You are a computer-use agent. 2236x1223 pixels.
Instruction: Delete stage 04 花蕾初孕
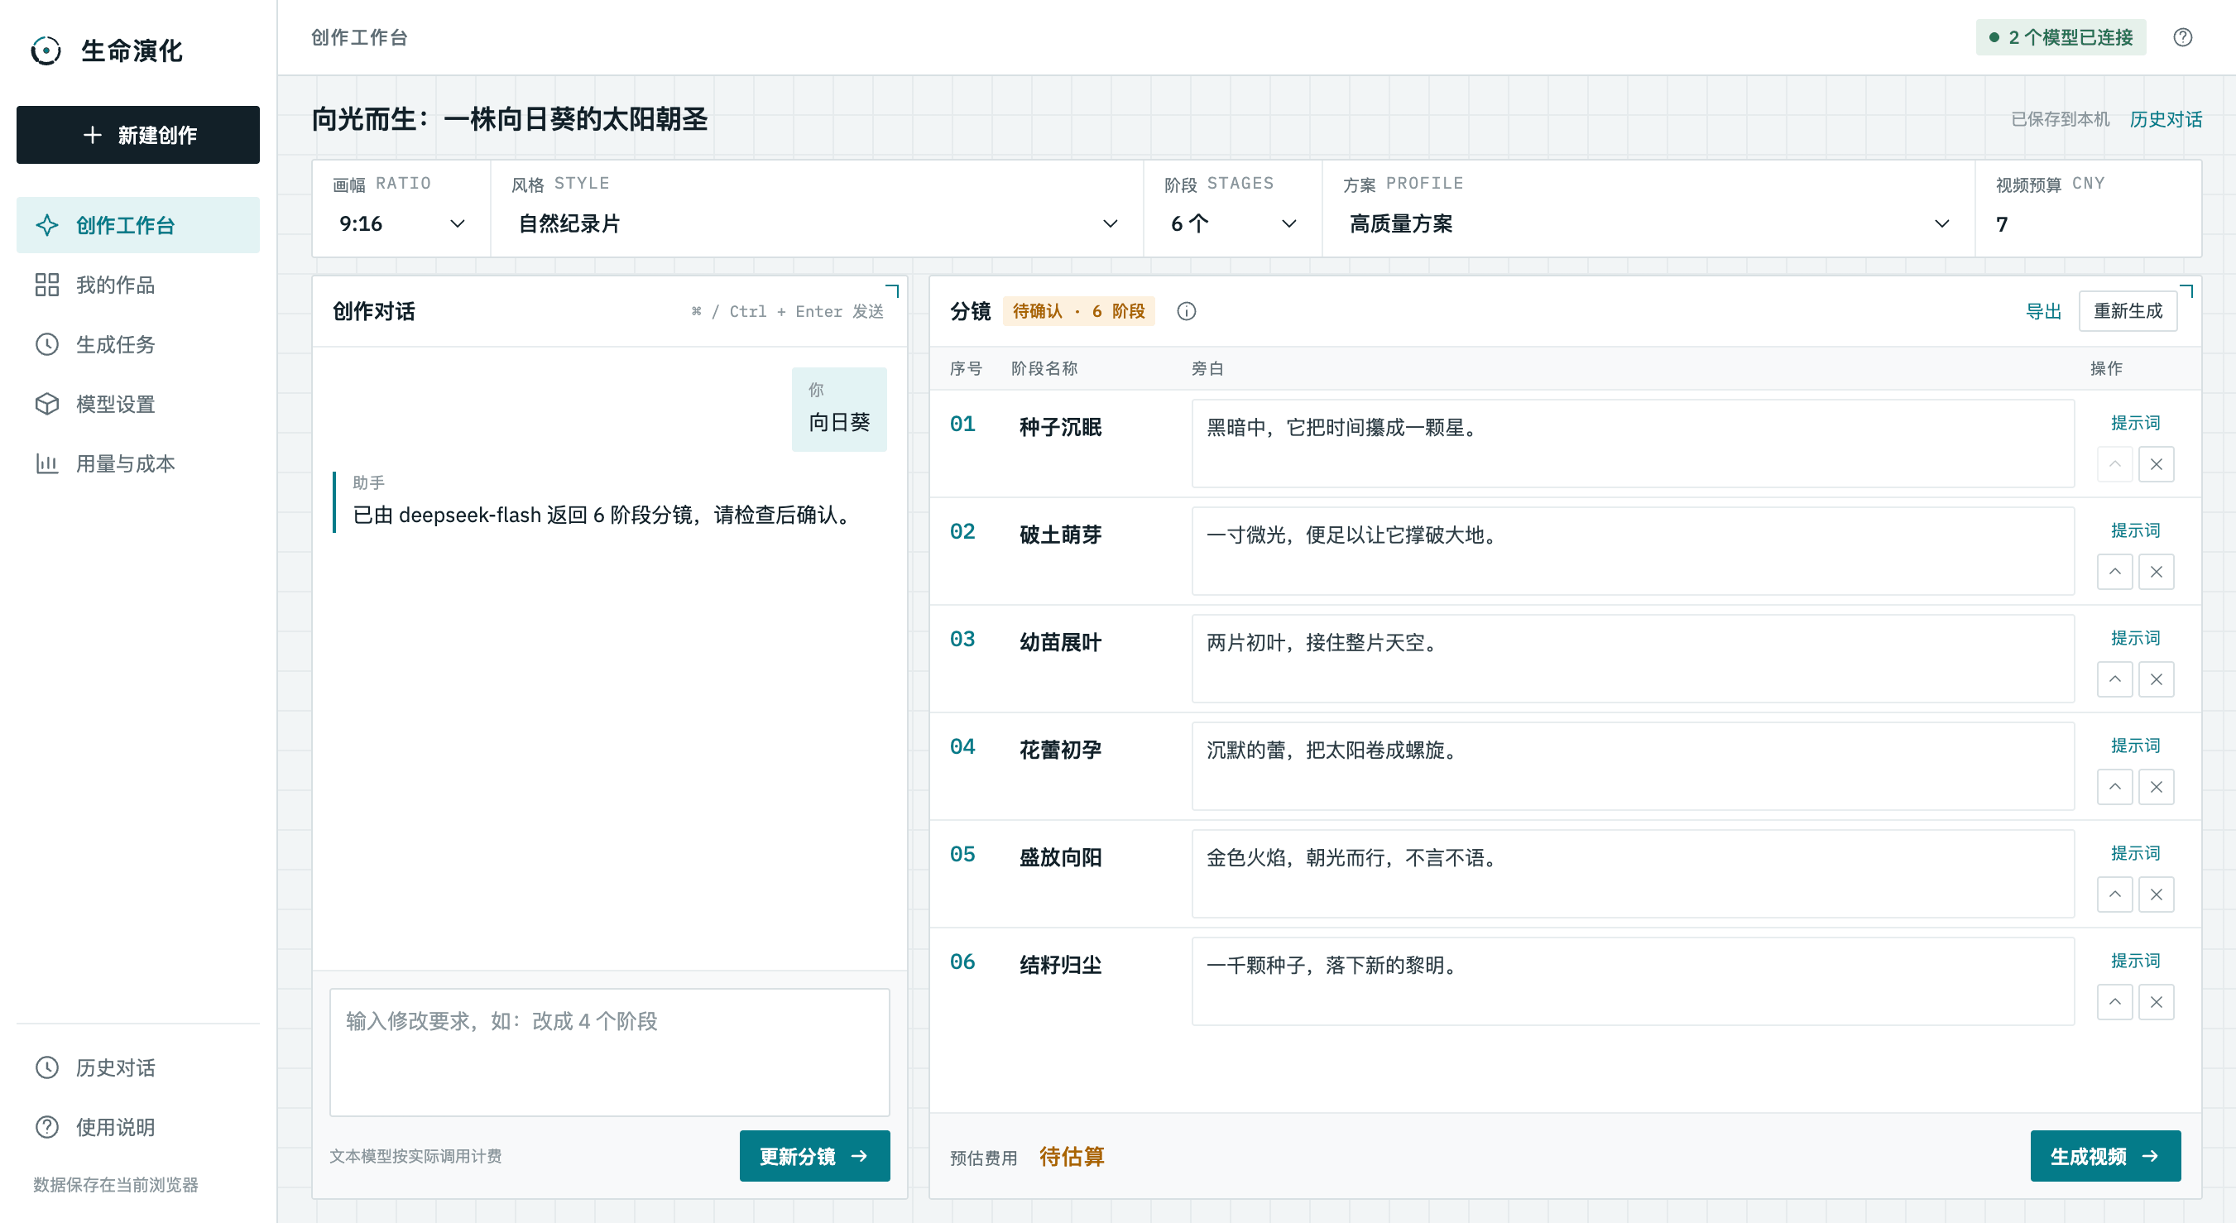pos(2157,787)
